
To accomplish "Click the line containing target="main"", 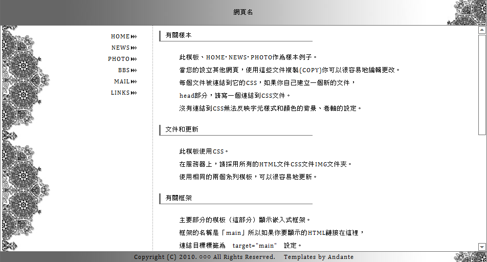I will (x=240, y=246).
